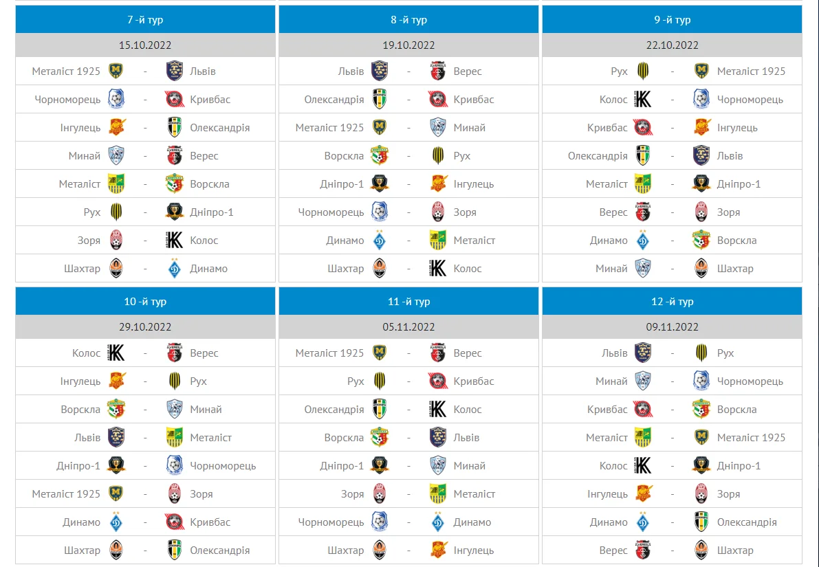Click the Верес crest in 12-й тур

(x=643, y=551)
